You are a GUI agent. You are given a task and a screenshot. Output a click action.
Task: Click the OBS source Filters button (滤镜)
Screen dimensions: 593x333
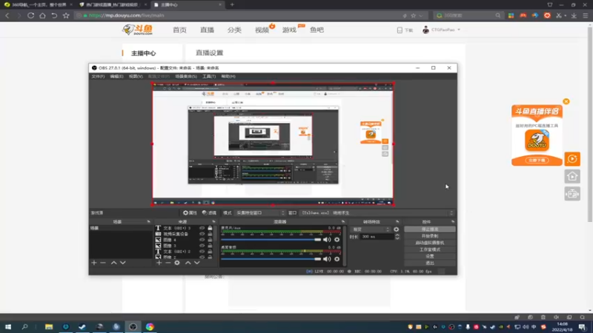coord(209,213)
